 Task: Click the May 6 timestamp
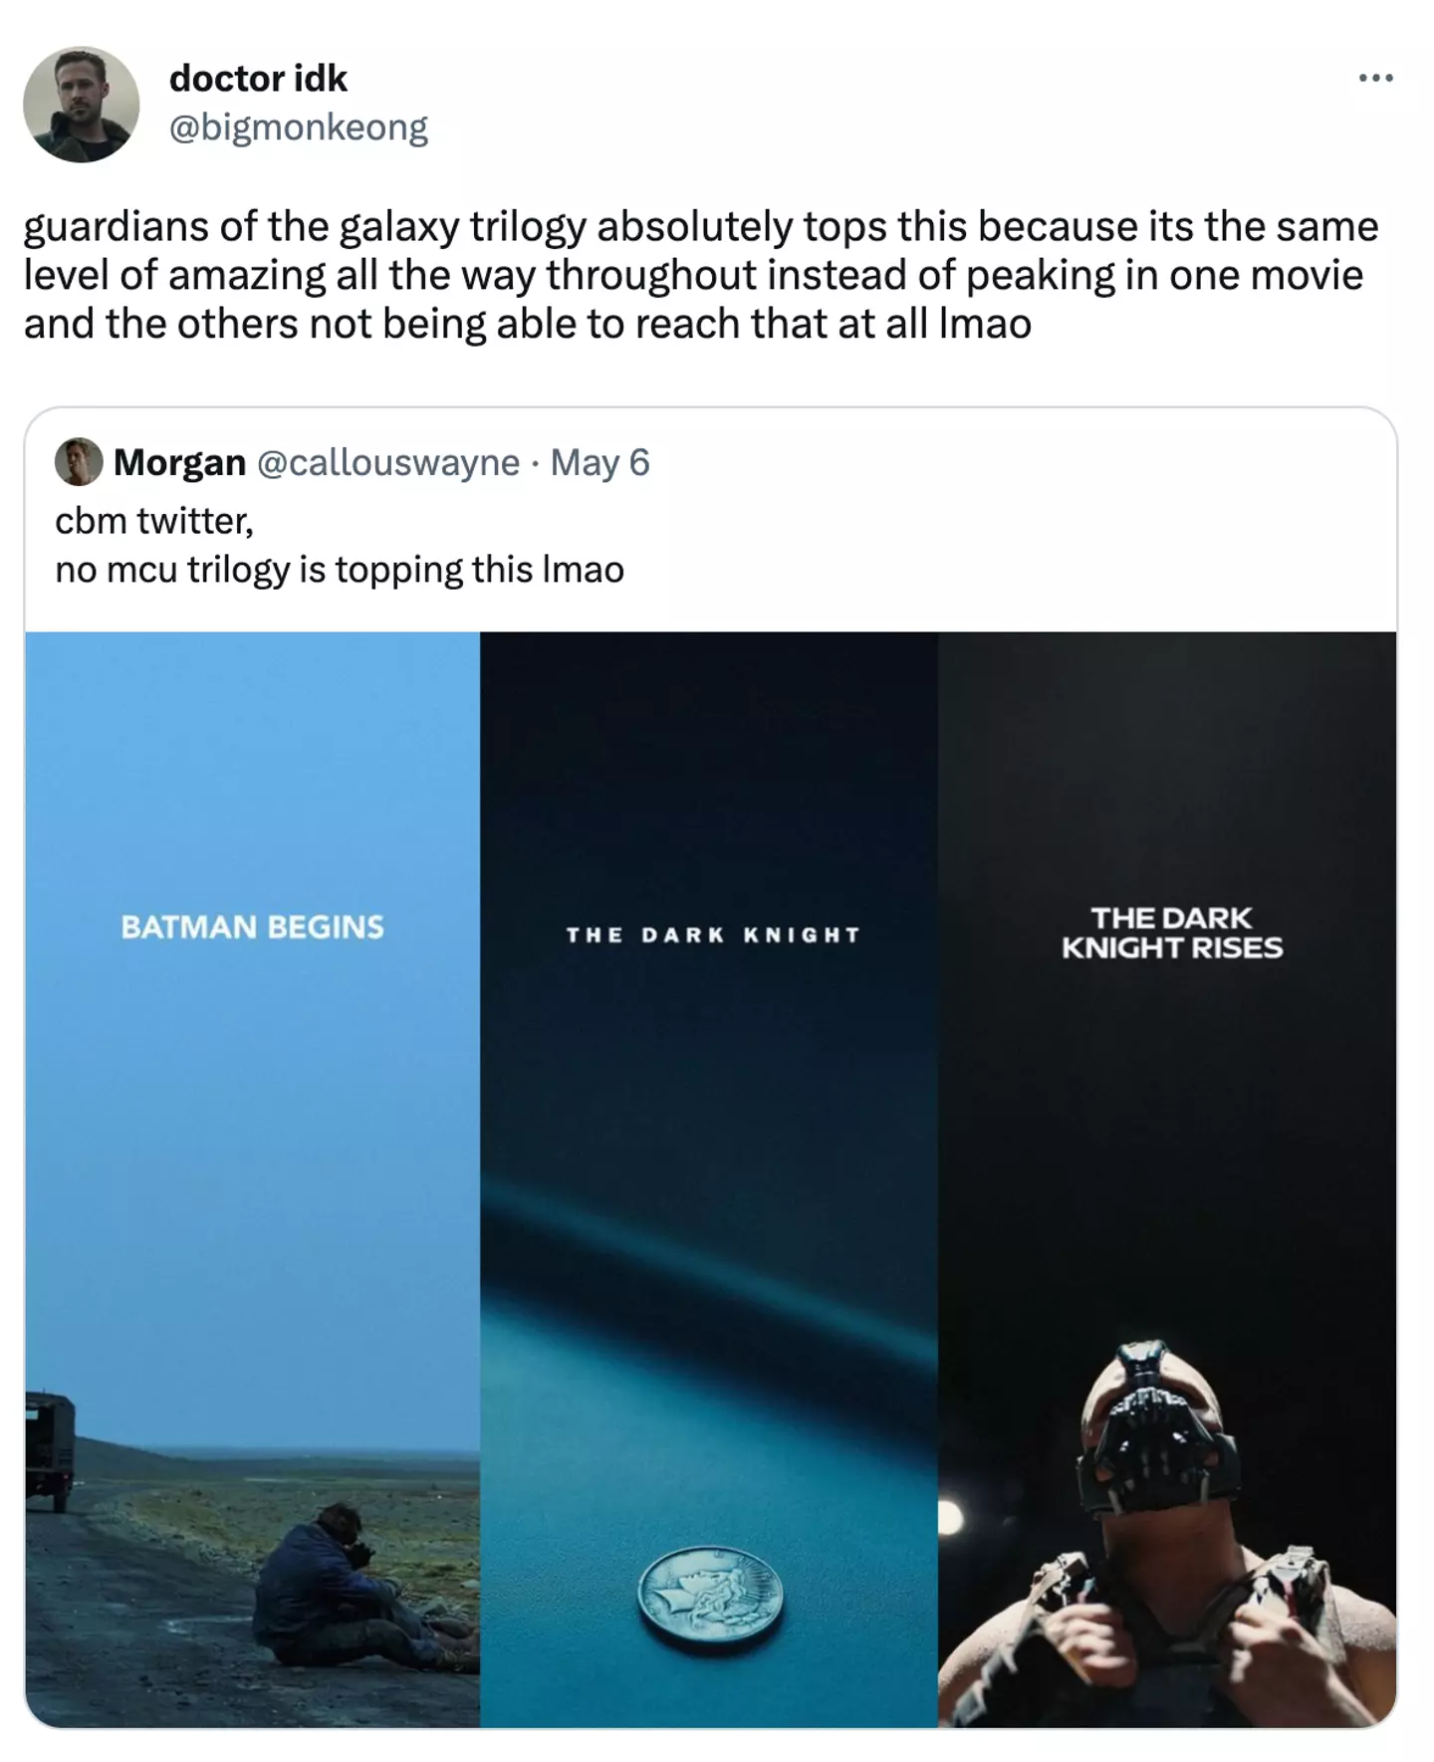599,462
